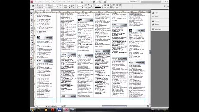Viewport: 199px width, 112px height.
Task: Click the EUROSPORT 2 channel header
Action: pyautogui.click(x=119, y=59)
